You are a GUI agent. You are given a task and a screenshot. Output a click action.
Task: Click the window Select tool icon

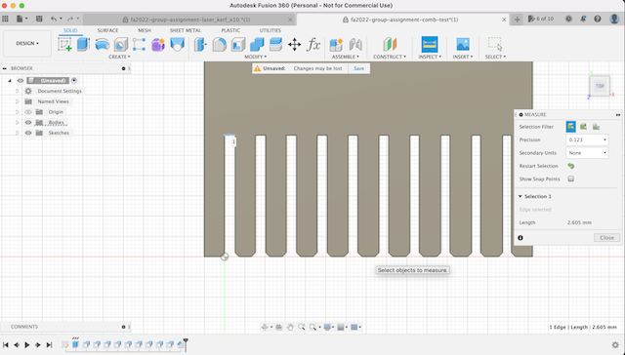coord(495,44)
